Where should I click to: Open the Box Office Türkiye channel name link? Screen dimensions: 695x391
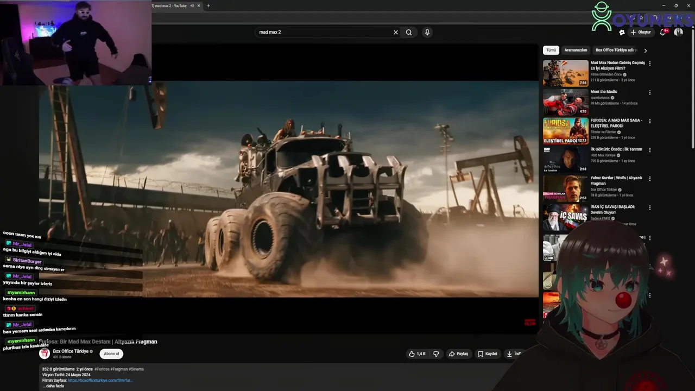tap(71, 351)
